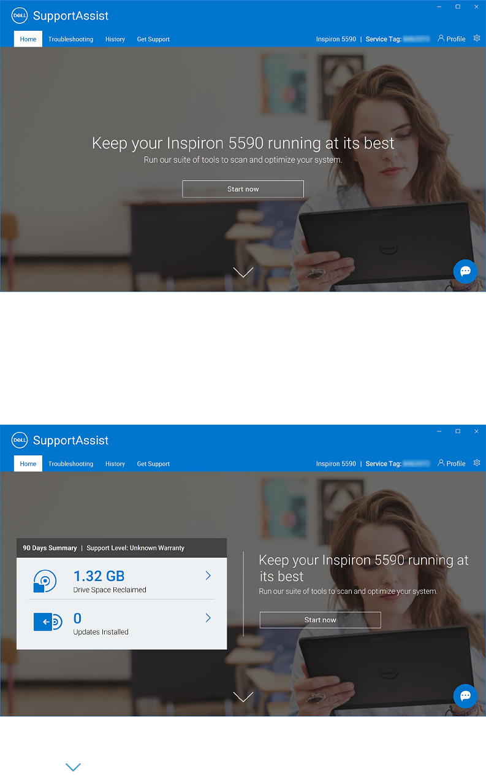486x775 pixels.
Task: Open the History tab in the lower window
Action: pyautogui.click(x=115, y=464)
